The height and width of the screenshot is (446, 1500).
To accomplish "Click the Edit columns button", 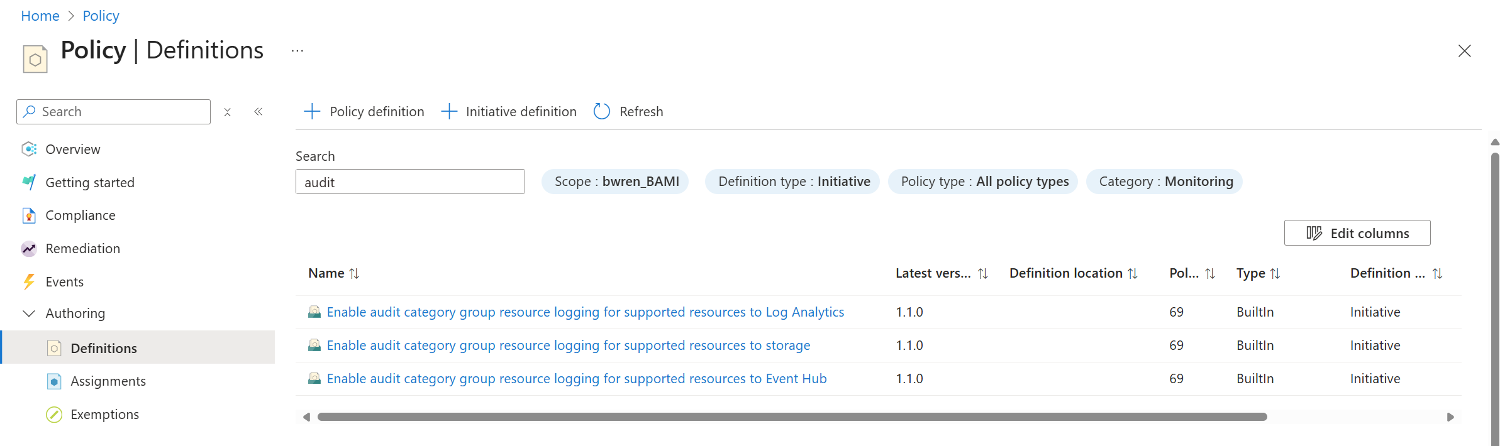I will pos(1357,233).
